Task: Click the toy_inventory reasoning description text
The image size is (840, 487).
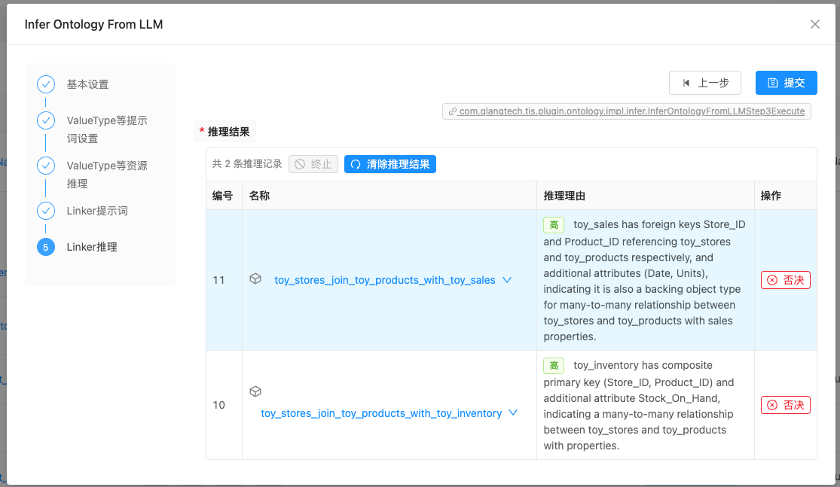Action: pos(639,405)
